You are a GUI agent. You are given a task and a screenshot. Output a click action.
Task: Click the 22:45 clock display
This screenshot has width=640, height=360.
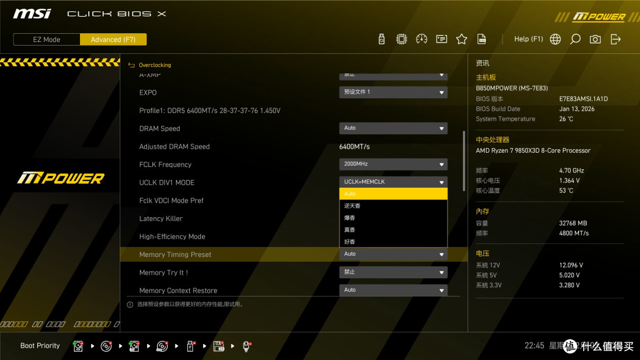(535, 346)
